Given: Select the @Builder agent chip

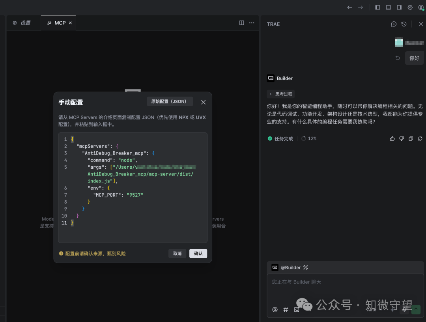Looking at the screenshot, I should [x=286, y=268].
